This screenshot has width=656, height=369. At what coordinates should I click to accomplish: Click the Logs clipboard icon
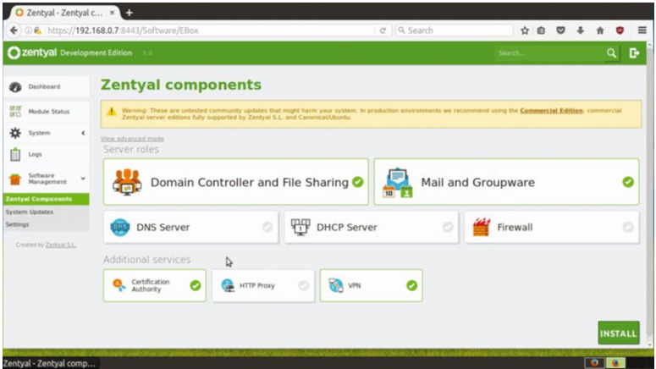click(x=15, y=154)
